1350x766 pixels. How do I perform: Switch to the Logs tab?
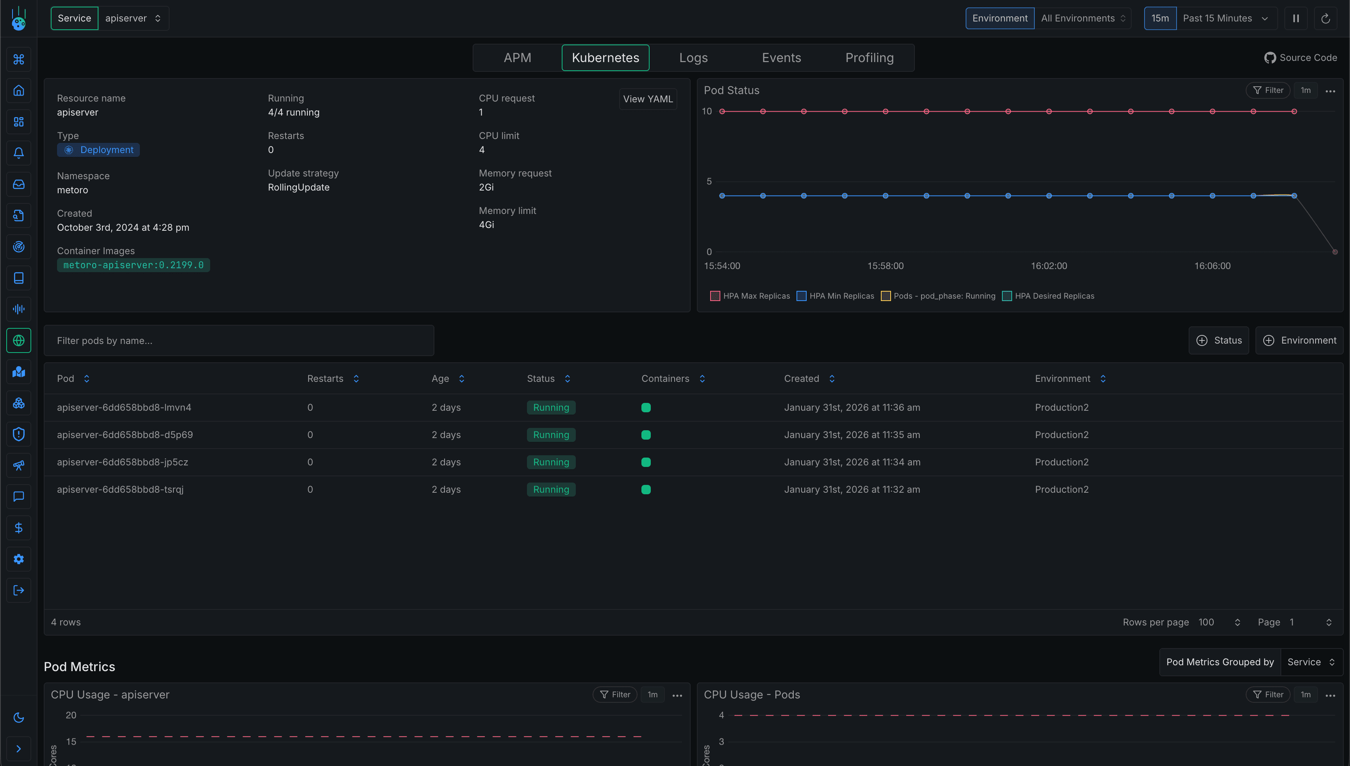(693, 57)
